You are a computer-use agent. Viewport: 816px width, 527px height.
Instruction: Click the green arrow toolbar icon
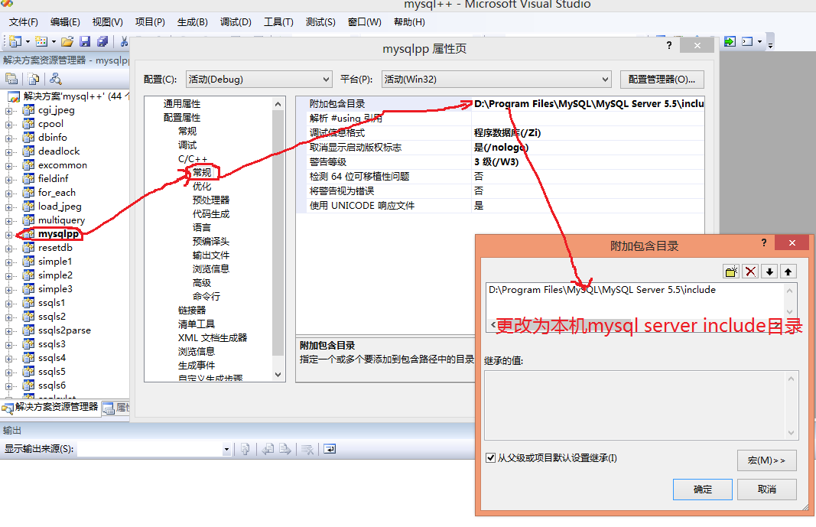click(x=730, y=41)
